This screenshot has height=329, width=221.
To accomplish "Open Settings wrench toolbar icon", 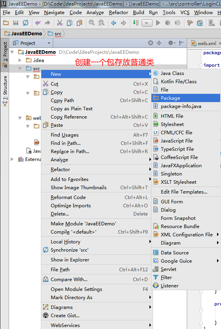I will click(x=190, y=23).
